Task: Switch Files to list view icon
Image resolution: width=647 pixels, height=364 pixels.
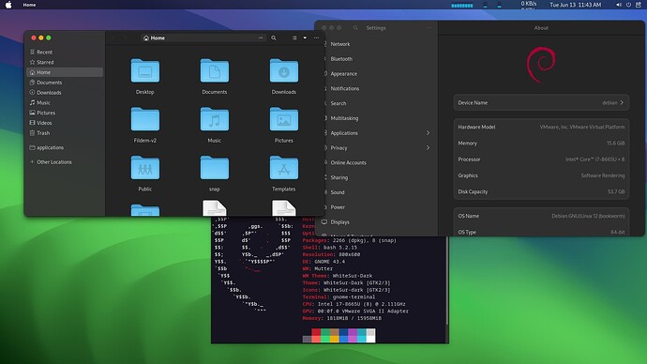Action: click(x=294, y=38)
